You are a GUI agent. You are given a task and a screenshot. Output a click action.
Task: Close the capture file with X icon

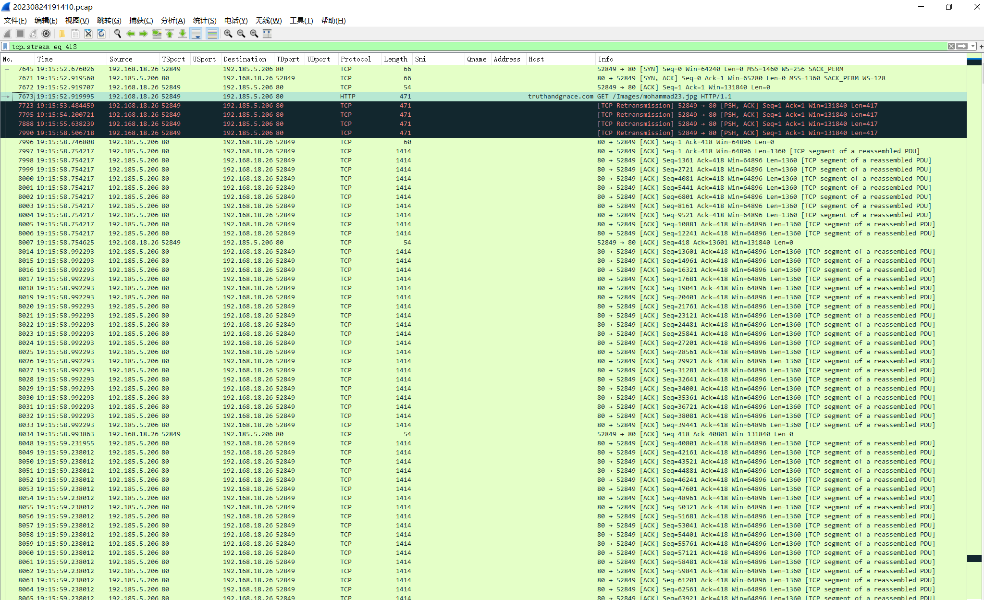(x=88, y=34)
